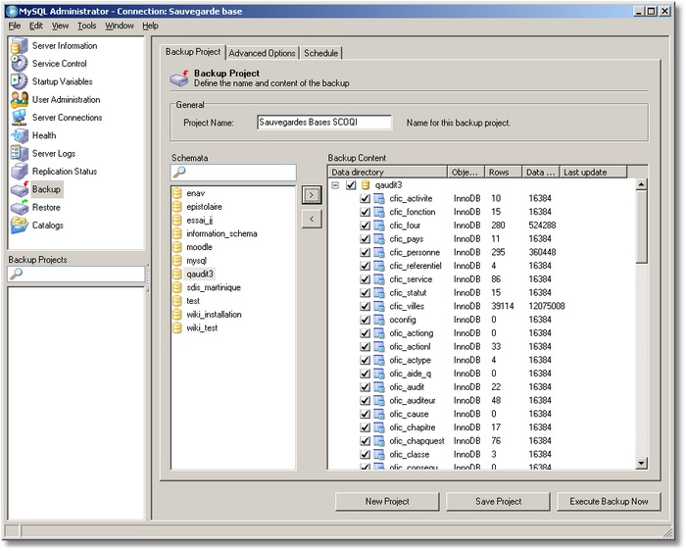Viewport: 686px width, 551px height.
Task: Click the mysql schema database icon
Action: pyautogui.click(x=177, y=261)
